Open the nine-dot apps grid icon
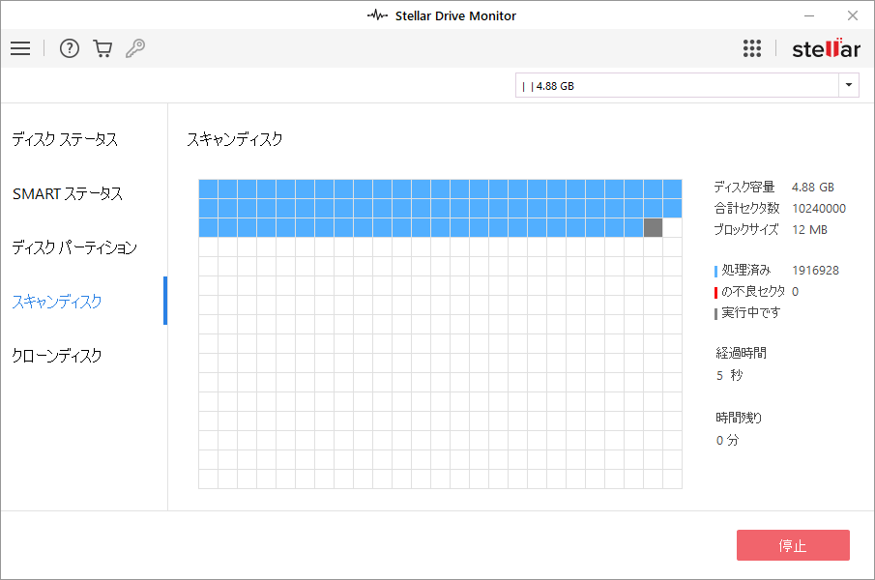The image size is (875, 580). [752, 48]
